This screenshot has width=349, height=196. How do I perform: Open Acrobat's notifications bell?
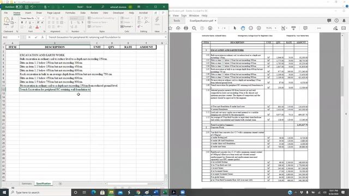(344, 21)
